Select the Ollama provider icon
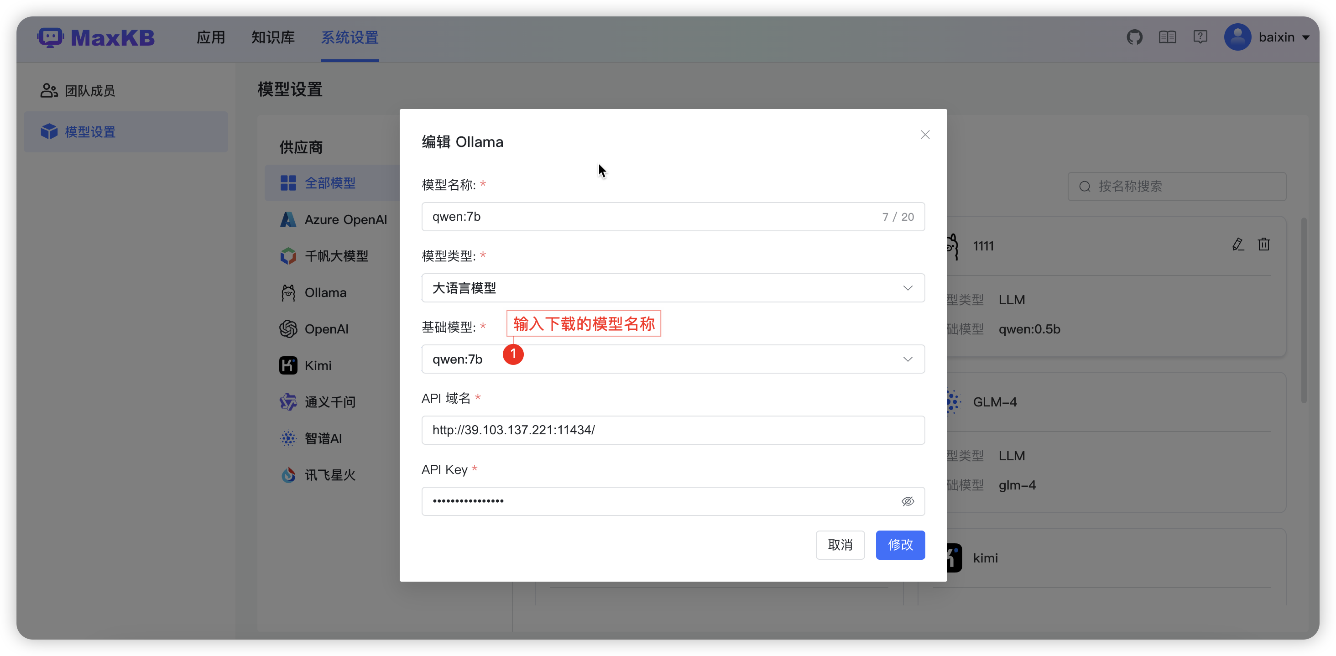This screenshot has width=1336, height=656. tap(288, 292)
